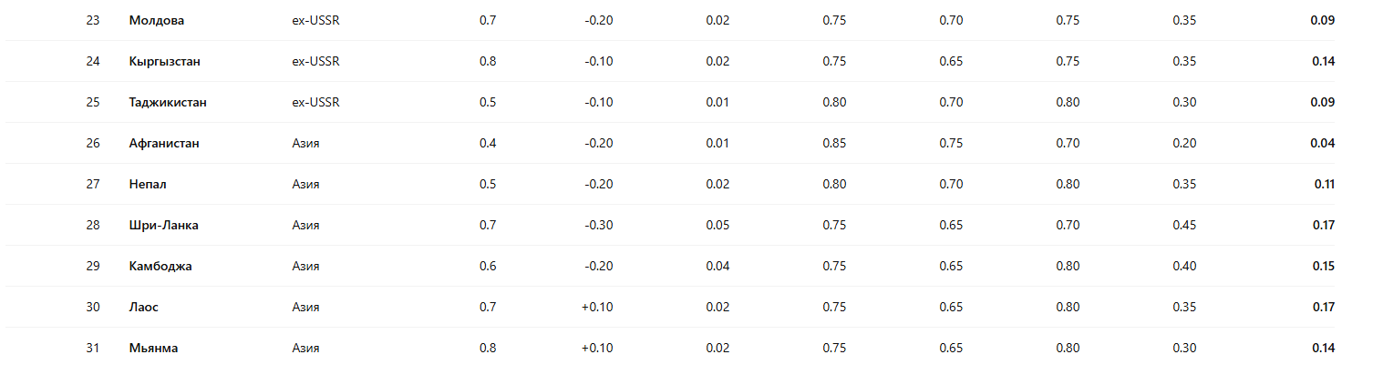This screenshot has width=1383, height=385.
Task: Select the Лаос country cell
Action: click(144, 307)
